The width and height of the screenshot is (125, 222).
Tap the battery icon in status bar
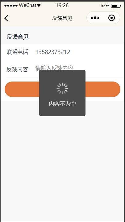point(116,6)
